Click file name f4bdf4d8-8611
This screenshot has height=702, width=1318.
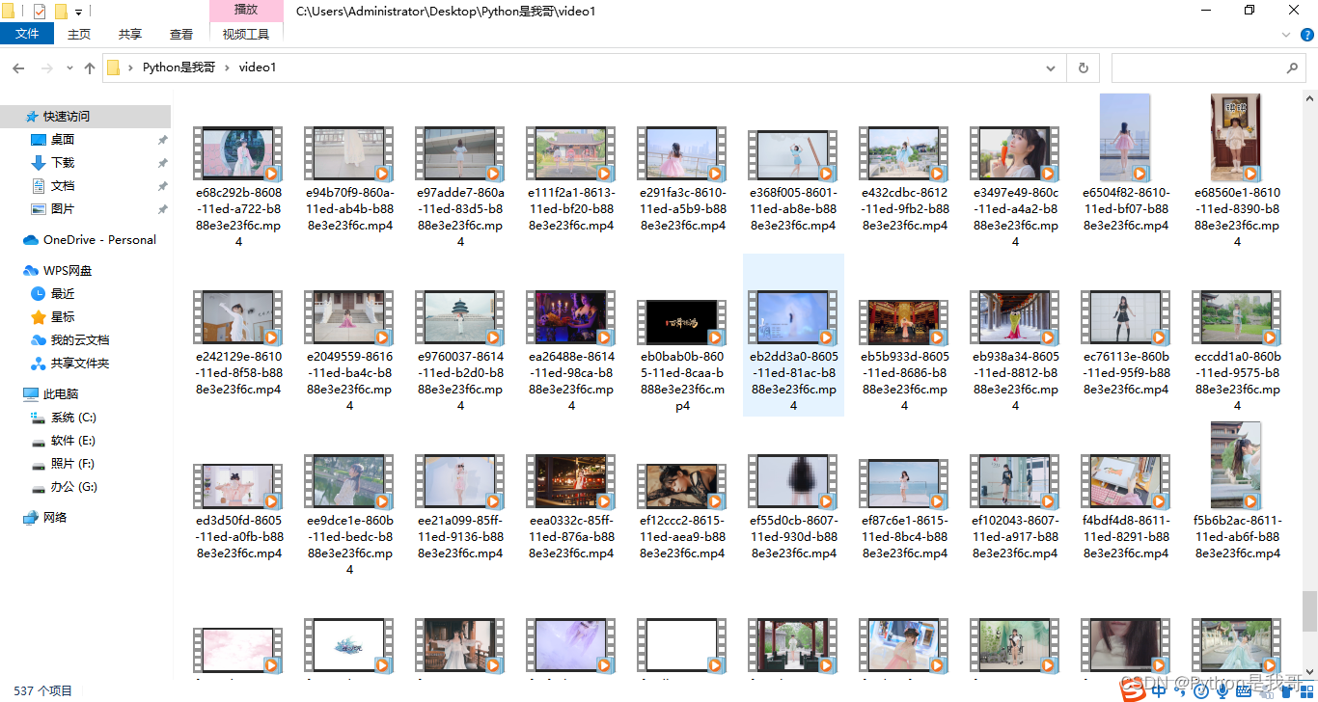(1126, 537)
